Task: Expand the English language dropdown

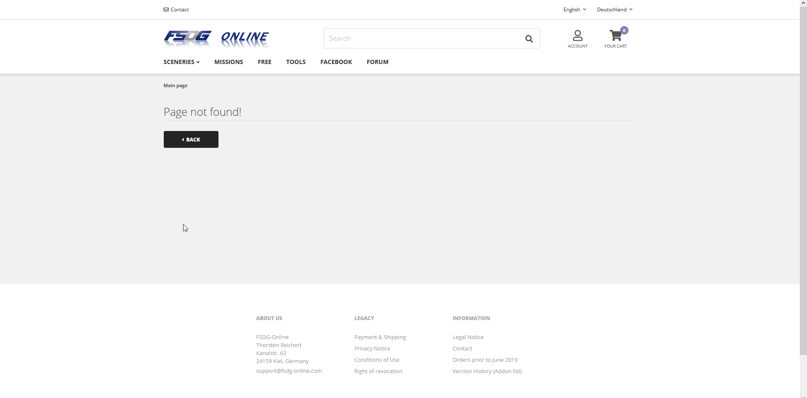Action: click(574, 10)
